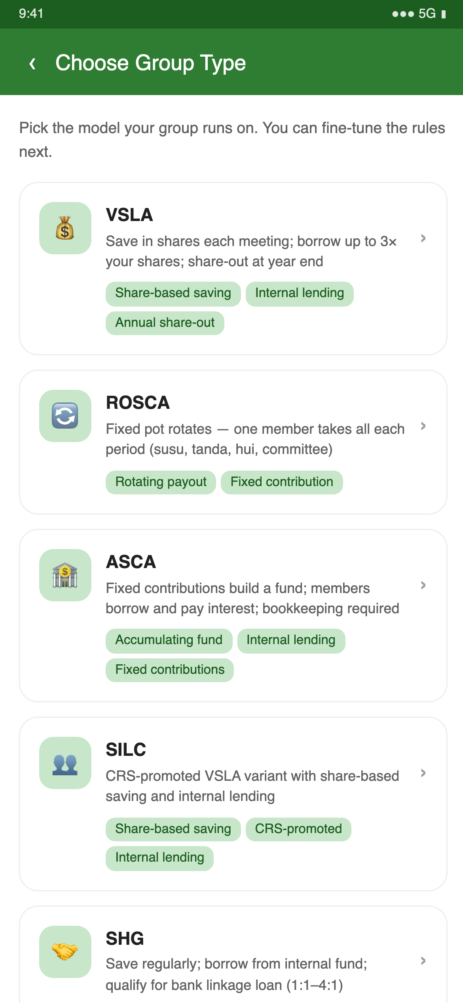Tap the Rotating payout tag
This screenshot has width=463, height=1003.
[x=161, y=482]
